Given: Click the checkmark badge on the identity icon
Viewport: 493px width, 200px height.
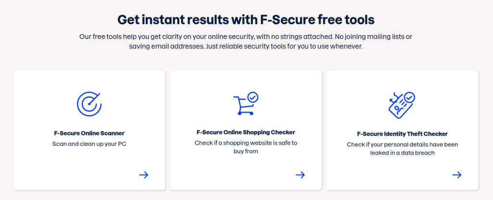Looking at the screenshot, I should tap(409, 98).
